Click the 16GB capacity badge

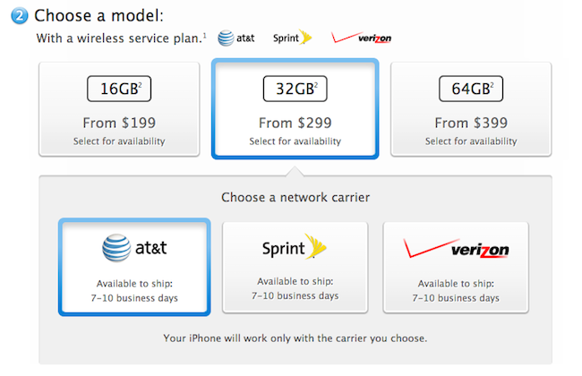(x=119, y=90)
